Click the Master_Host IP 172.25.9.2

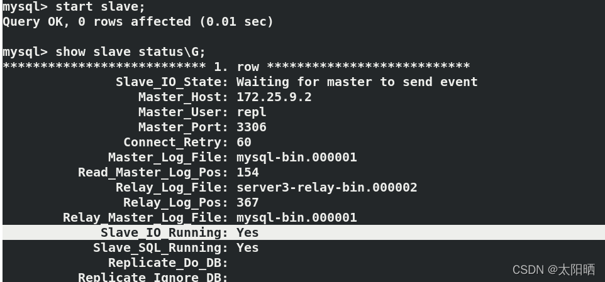[274, 97]
